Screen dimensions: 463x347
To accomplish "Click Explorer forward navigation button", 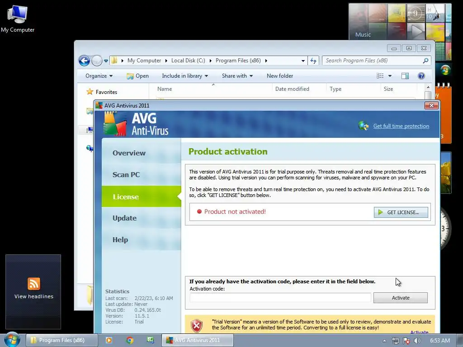I will [x=97, y=61].
